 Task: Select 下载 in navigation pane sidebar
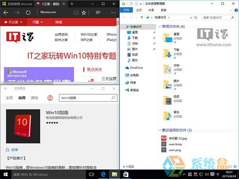click(x=133, y=38)
